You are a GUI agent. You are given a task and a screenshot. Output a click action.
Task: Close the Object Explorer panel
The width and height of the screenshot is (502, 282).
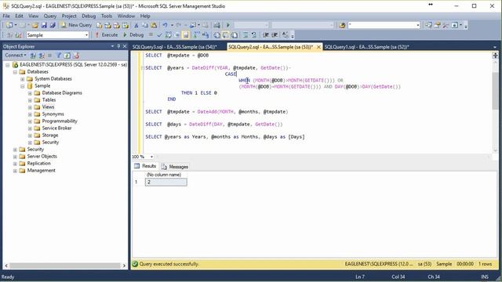[x=125, y=46]
